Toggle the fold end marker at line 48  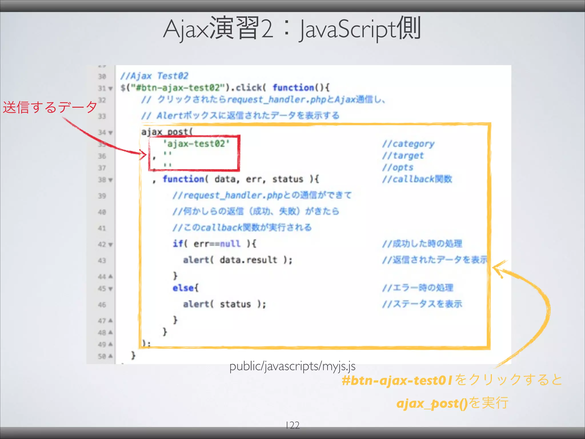[111, 332]
